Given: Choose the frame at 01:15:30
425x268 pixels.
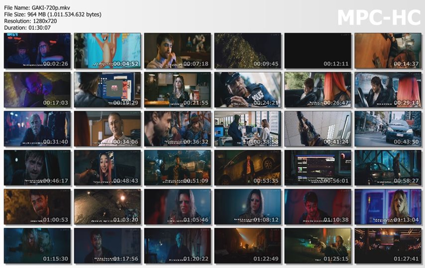Looking at the screenshot, I should click(x=37, y=246).
